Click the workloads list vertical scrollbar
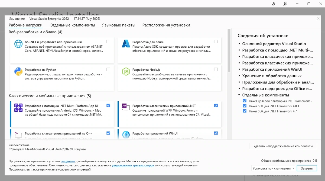This screenshot has height=181, width=325. coord(229,50)
